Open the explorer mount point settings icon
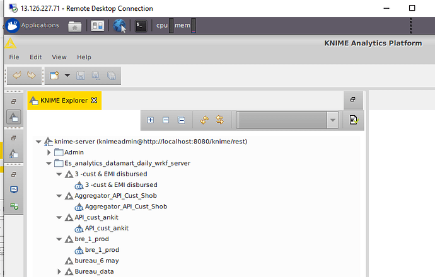The height and width of the screenshot is (277, 435). point(354,120)
